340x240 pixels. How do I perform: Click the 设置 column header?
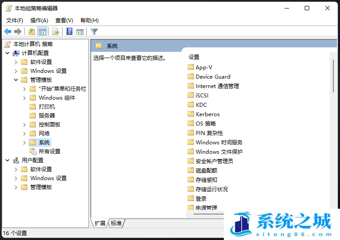pyautogui.click(x=194, y=57)
